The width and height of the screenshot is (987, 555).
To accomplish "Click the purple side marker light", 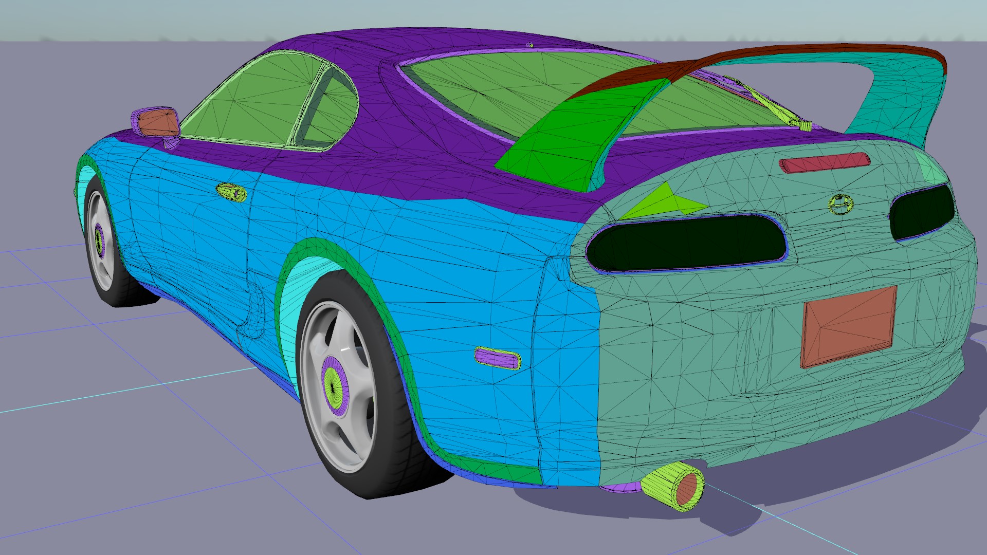I will [x=497, y=358].
